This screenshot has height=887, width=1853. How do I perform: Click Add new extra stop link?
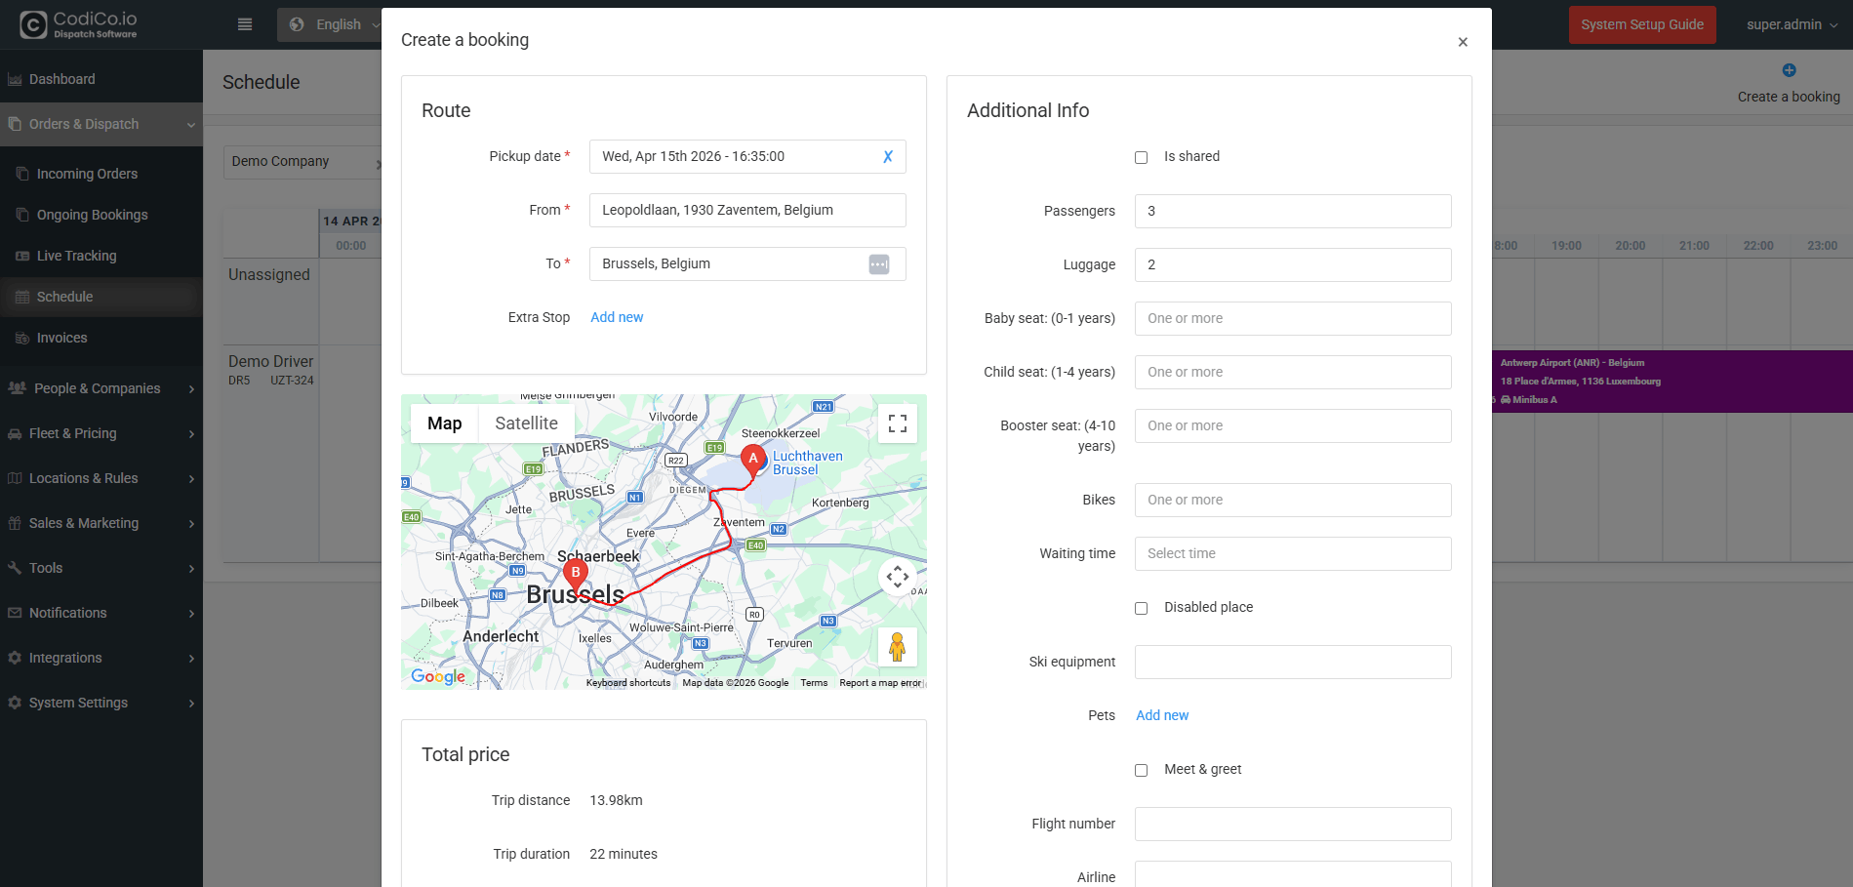coord(617,317)
